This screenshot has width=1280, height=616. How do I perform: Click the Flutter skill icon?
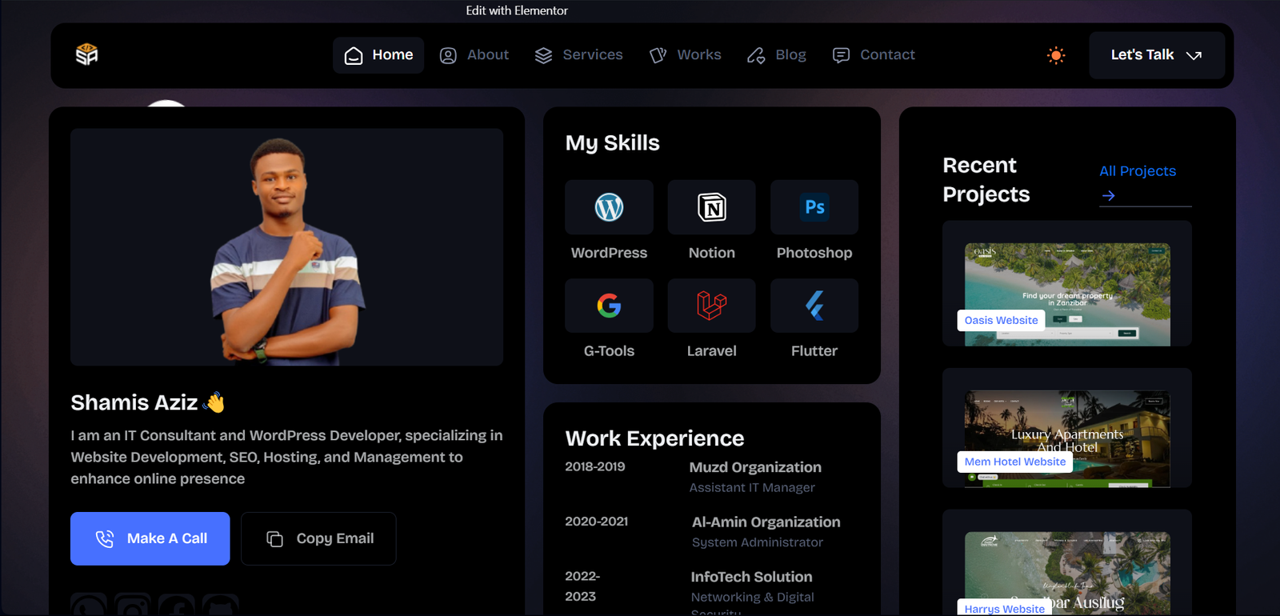click(814, 306)
